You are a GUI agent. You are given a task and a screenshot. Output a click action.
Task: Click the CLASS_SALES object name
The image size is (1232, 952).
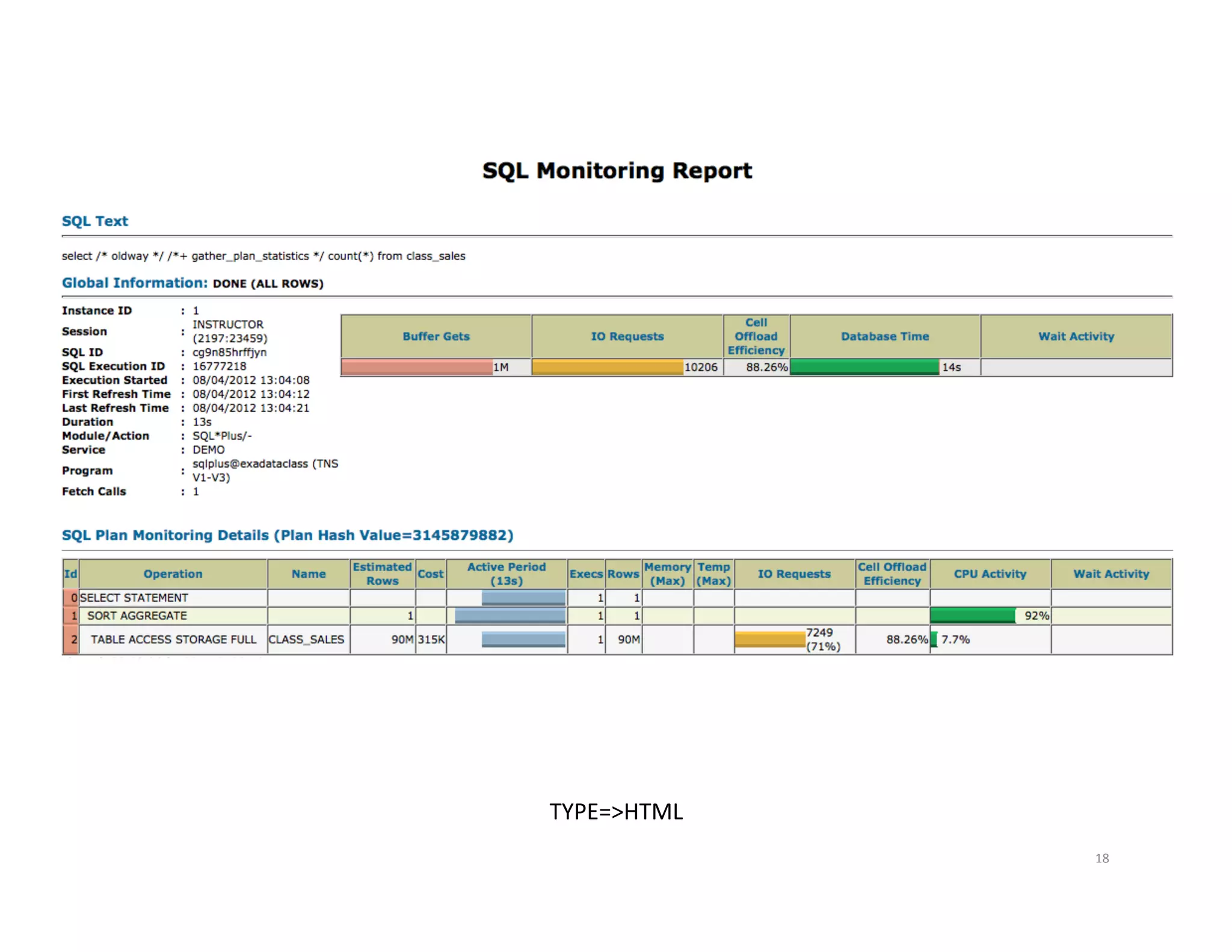pyautogui.click(x=307, y=640)
